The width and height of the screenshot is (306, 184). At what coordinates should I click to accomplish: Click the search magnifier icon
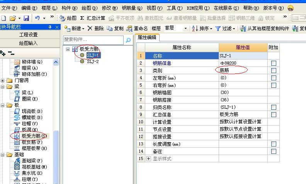(128, 40)
